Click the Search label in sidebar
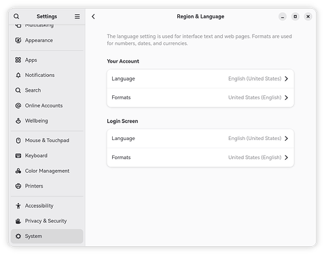The width and height of the screenshot is (324, 255). (33, 90)
